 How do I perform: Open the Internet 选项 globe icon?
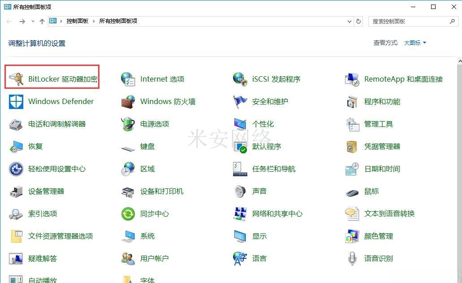(128, 79)
